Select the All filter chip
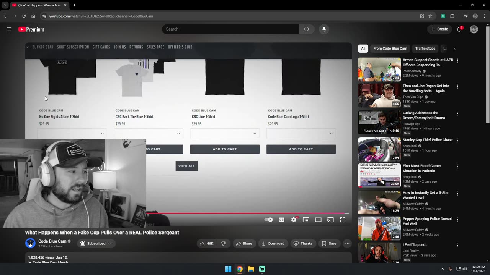490x275 pixels. click(x=363, y=49)
